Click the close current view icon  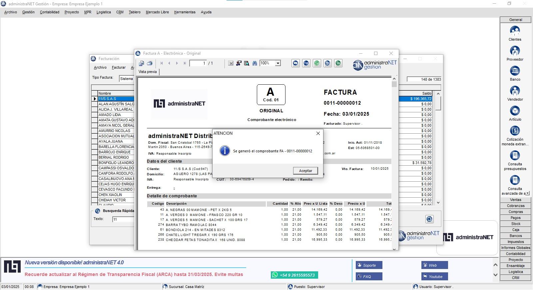tap(231, 63)
